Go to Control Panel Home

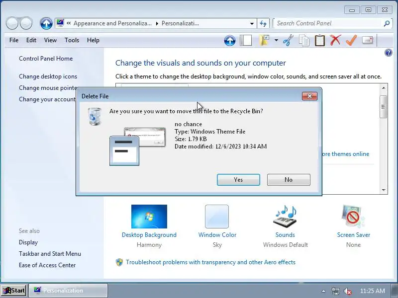pyautogui.click(x=46, y=59)
